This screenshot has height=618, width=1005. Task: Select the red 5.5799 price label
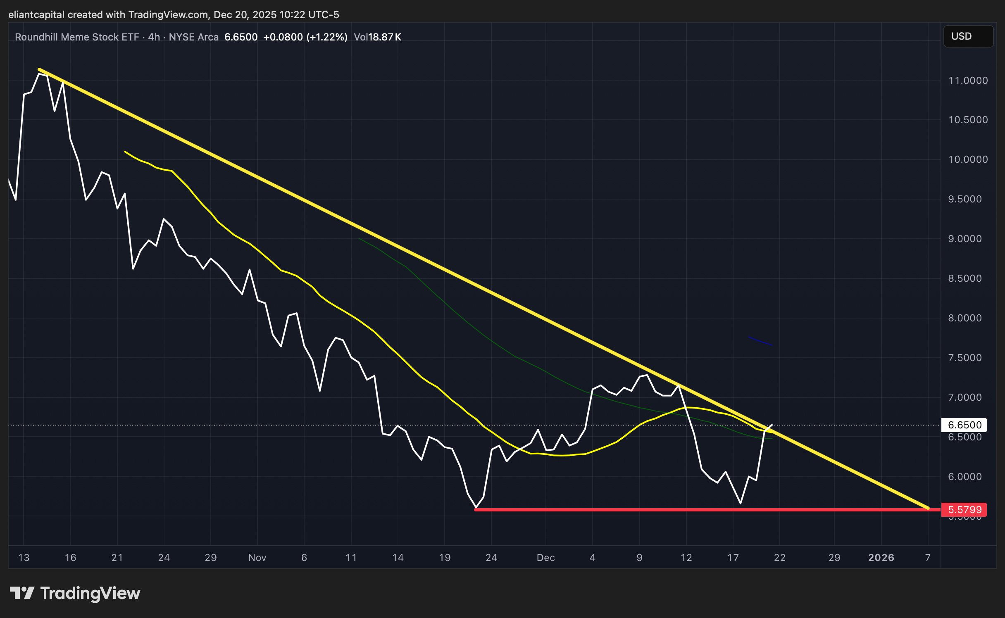[964, 509]
